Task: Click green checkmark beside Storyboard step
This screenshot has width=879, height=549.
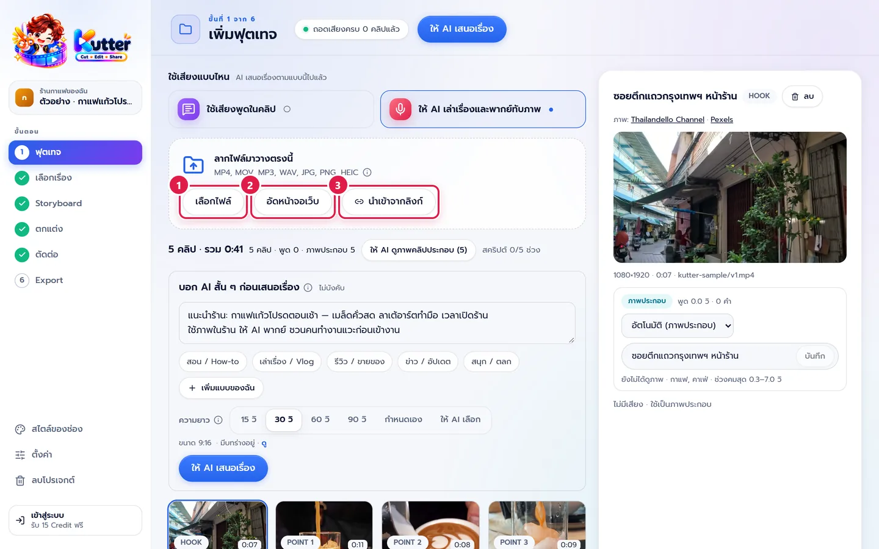Action: 22,203
